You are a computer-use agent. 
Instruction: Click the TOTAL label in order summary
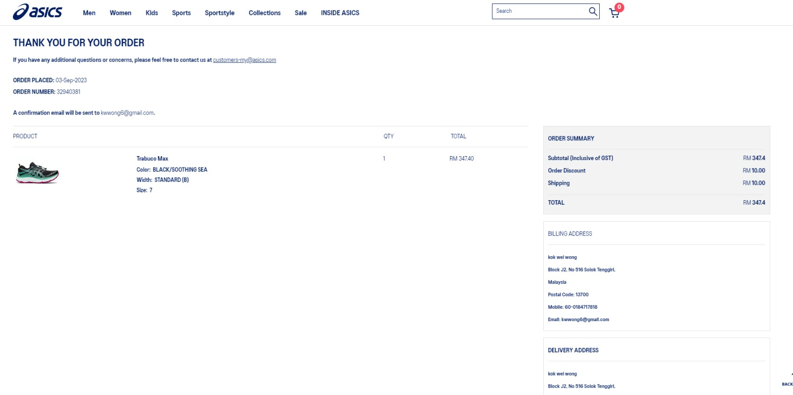coord(556,203)
